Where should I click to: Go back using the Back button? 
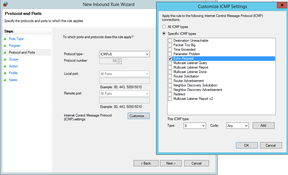point(146,163)
